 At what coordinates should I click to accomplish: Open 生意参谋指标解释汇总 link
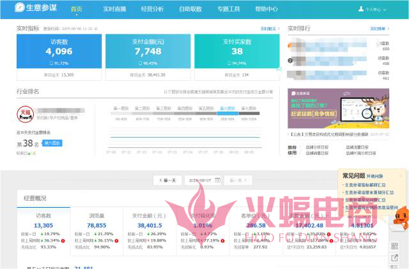click(x=365, y=185)
